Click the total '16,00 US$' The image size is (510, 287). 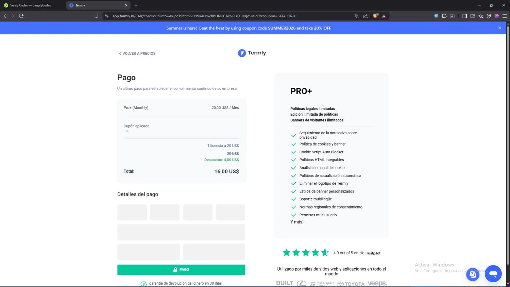click(x=226, y=171)
